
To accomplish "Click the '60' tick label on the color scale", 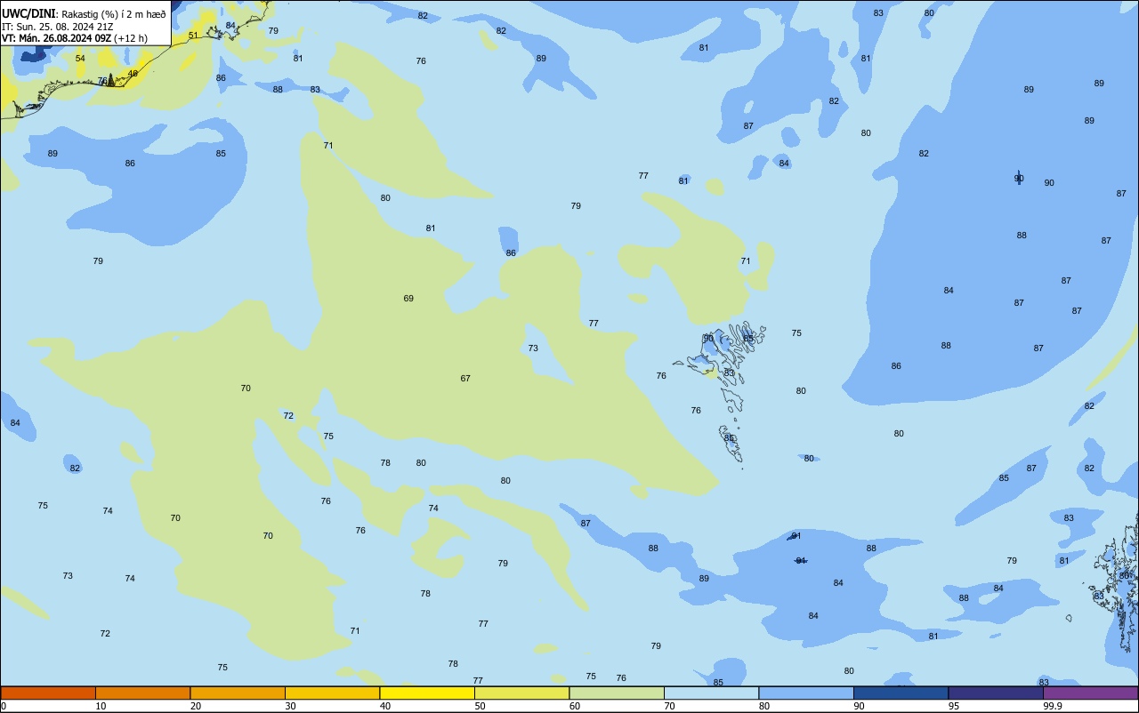I will (x=575, y=706).
